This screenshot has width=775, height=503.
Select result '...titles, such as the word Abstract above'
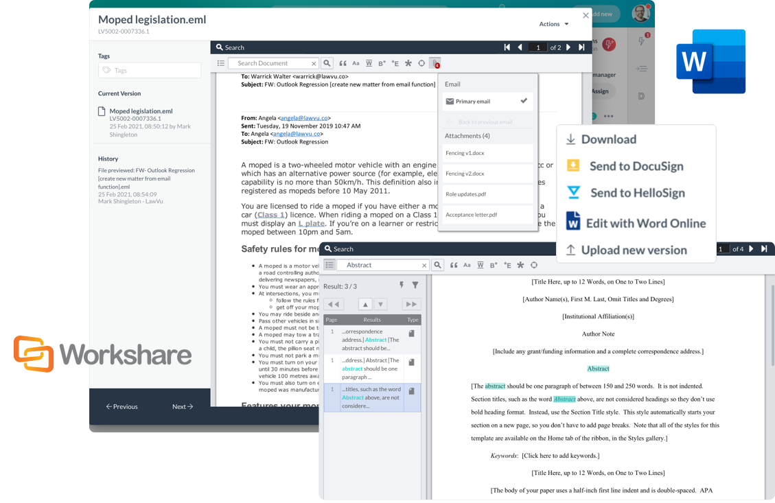[372, 397]
